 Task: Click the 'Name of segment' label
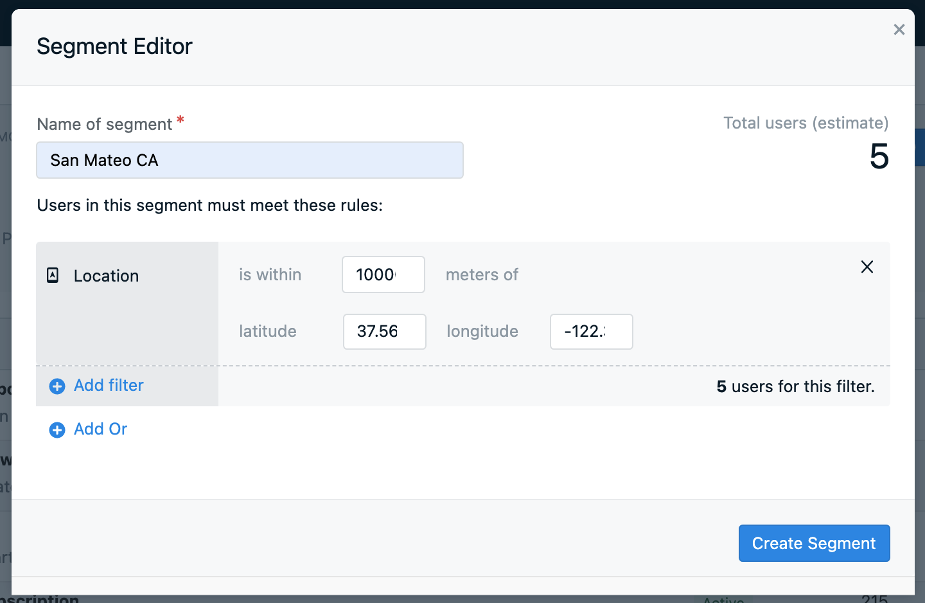(105, 124)
